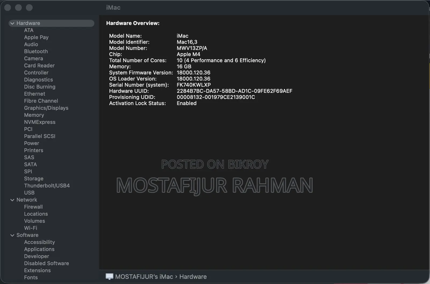430x284 pixels.
Task: Click the Provisioning UDID value
Action: [x=216, y=97]
